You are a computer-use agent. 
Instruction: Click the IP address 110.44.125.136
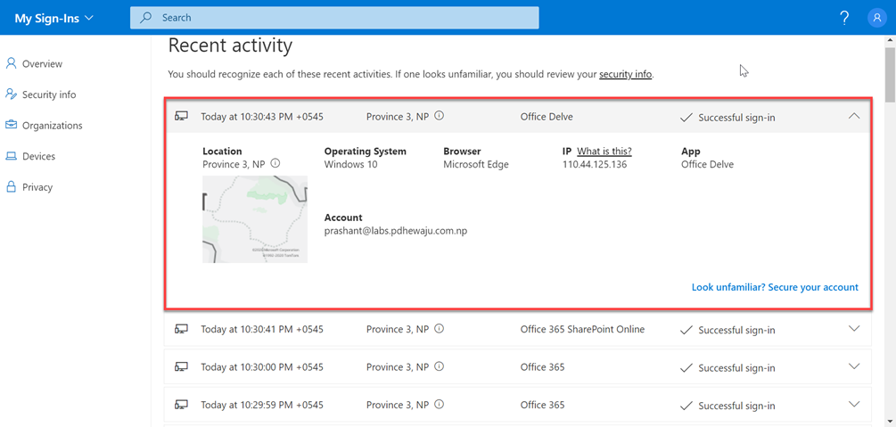(595, 165)
